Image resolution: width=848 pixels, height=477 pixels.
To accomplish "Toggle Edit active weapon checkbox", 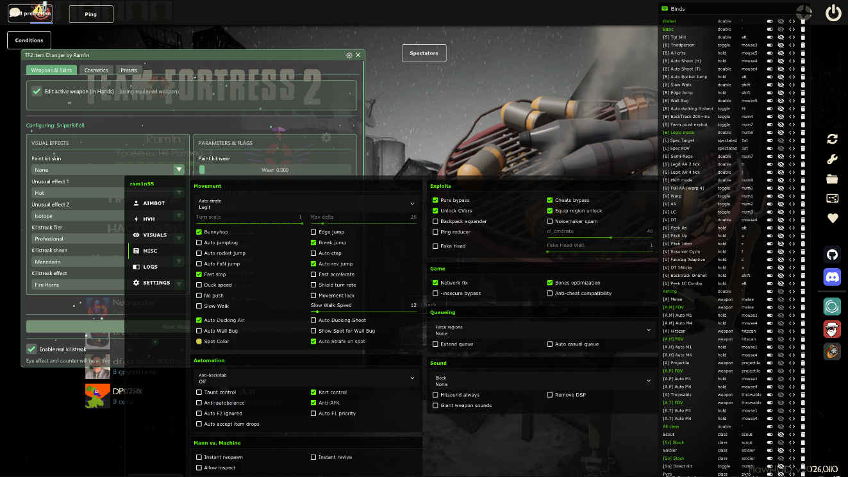I will tap(37, 91).
